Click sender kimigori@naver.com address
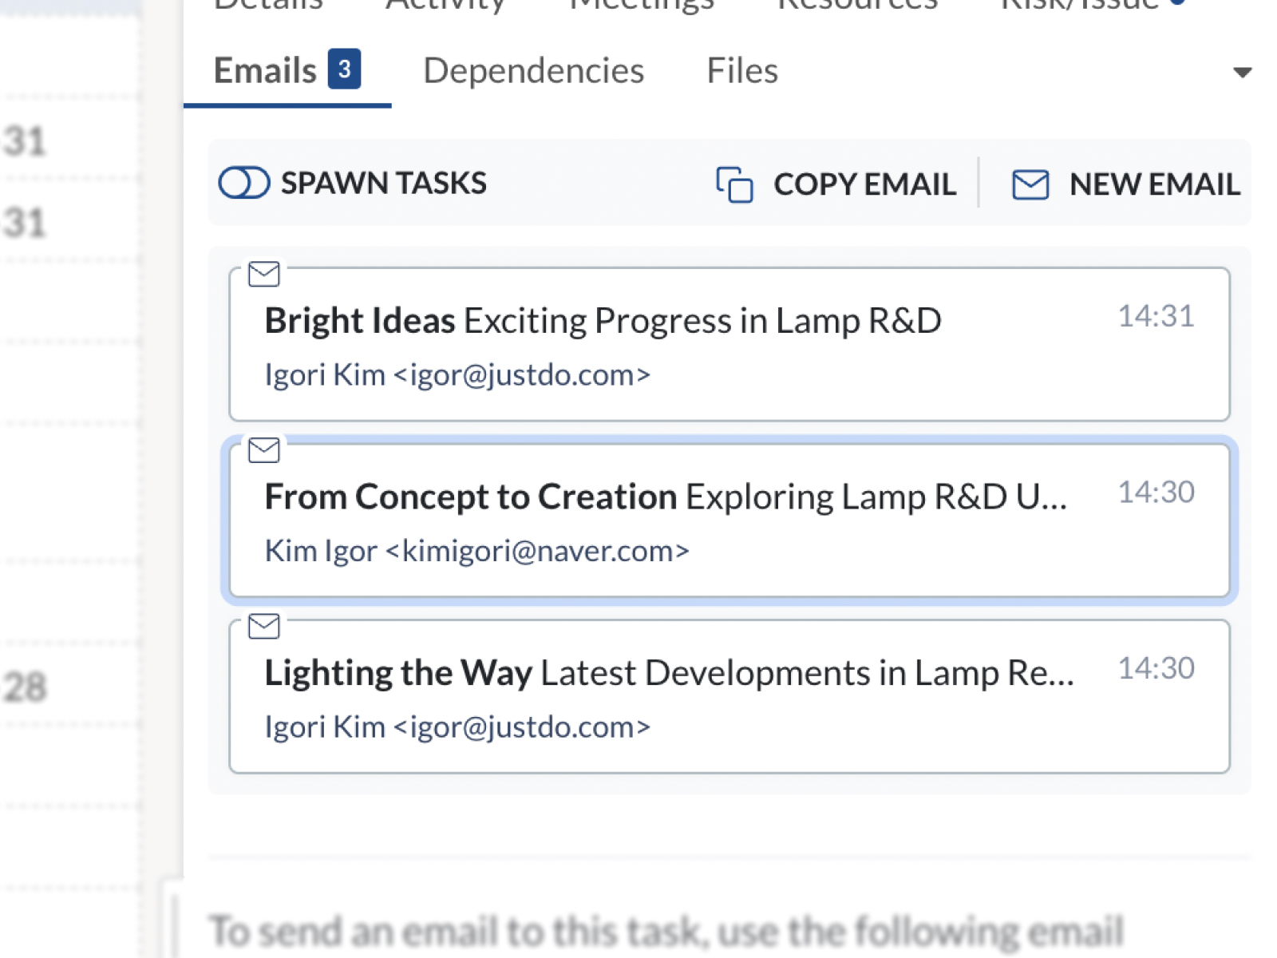 pos(545,551)
